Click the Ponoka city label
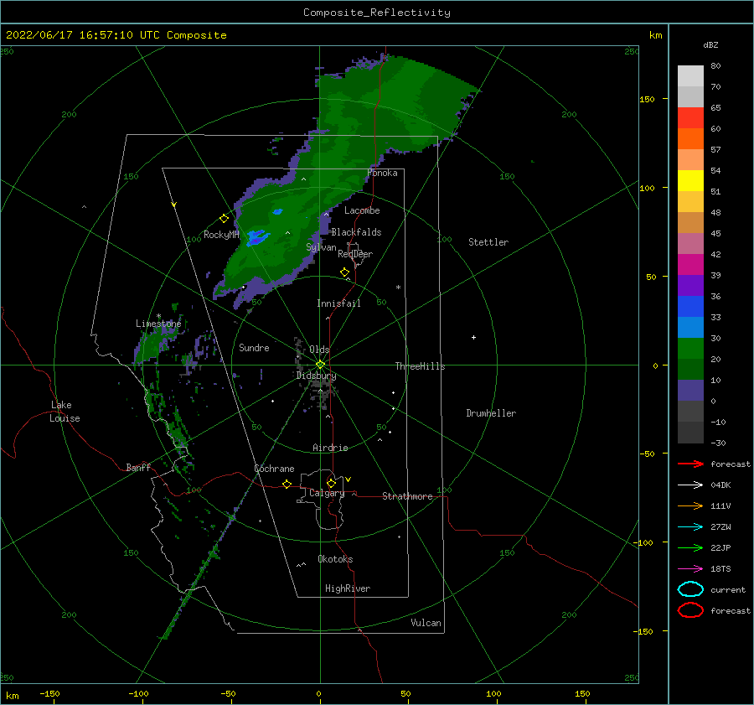 [x=382, y=173]
